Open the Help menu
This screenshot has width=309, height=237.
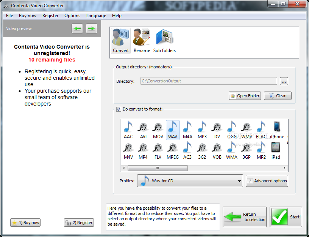117,16
